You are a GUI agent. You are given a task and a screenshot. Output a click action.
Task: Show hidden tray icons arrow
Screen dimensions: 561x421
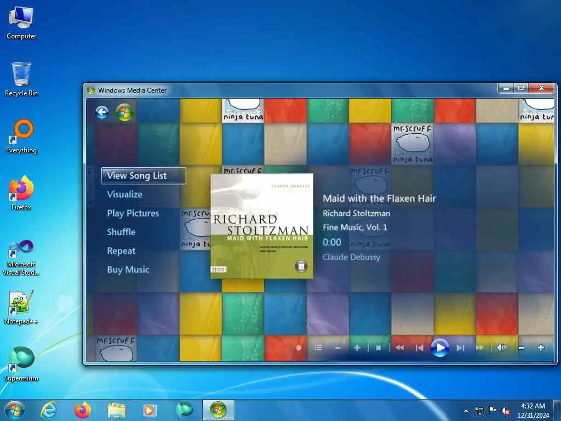click(466, 411)
